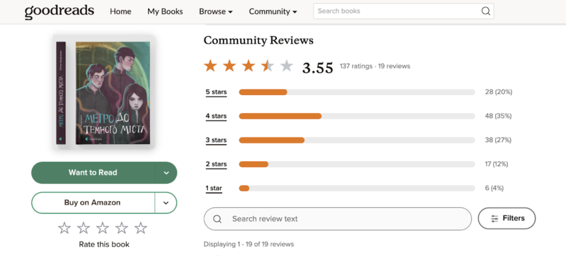
Task: Rate this book one star
Action: pyautogui.click(x=65, y=228)
